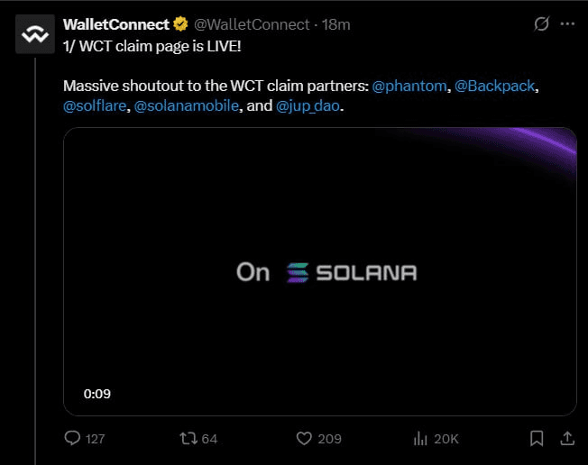Open the @solanamobile mention link

187,106
